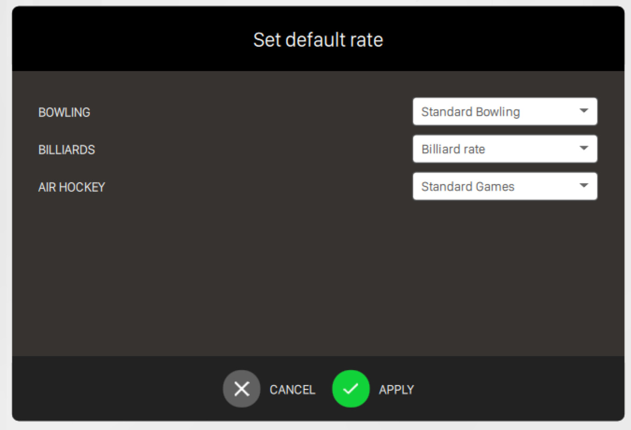Click the green checkmark apply icon
The height and width of the screenshot is (430, 631).
351,389
